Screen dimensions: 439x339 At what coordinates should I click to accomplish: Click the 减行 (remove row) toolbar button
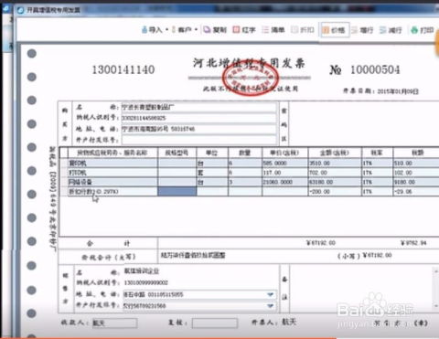391,30
